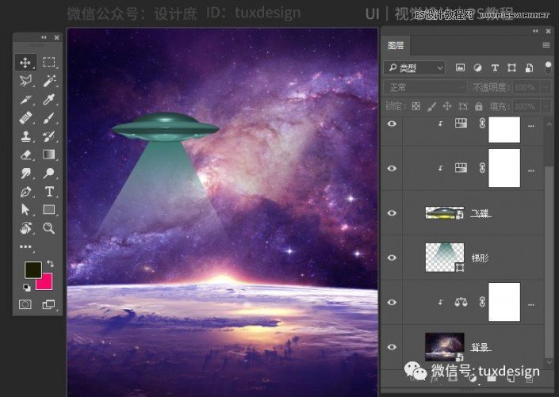Filter layers for type layers
559x397 pixels.
pyautogui.click(x=495, y=67)
